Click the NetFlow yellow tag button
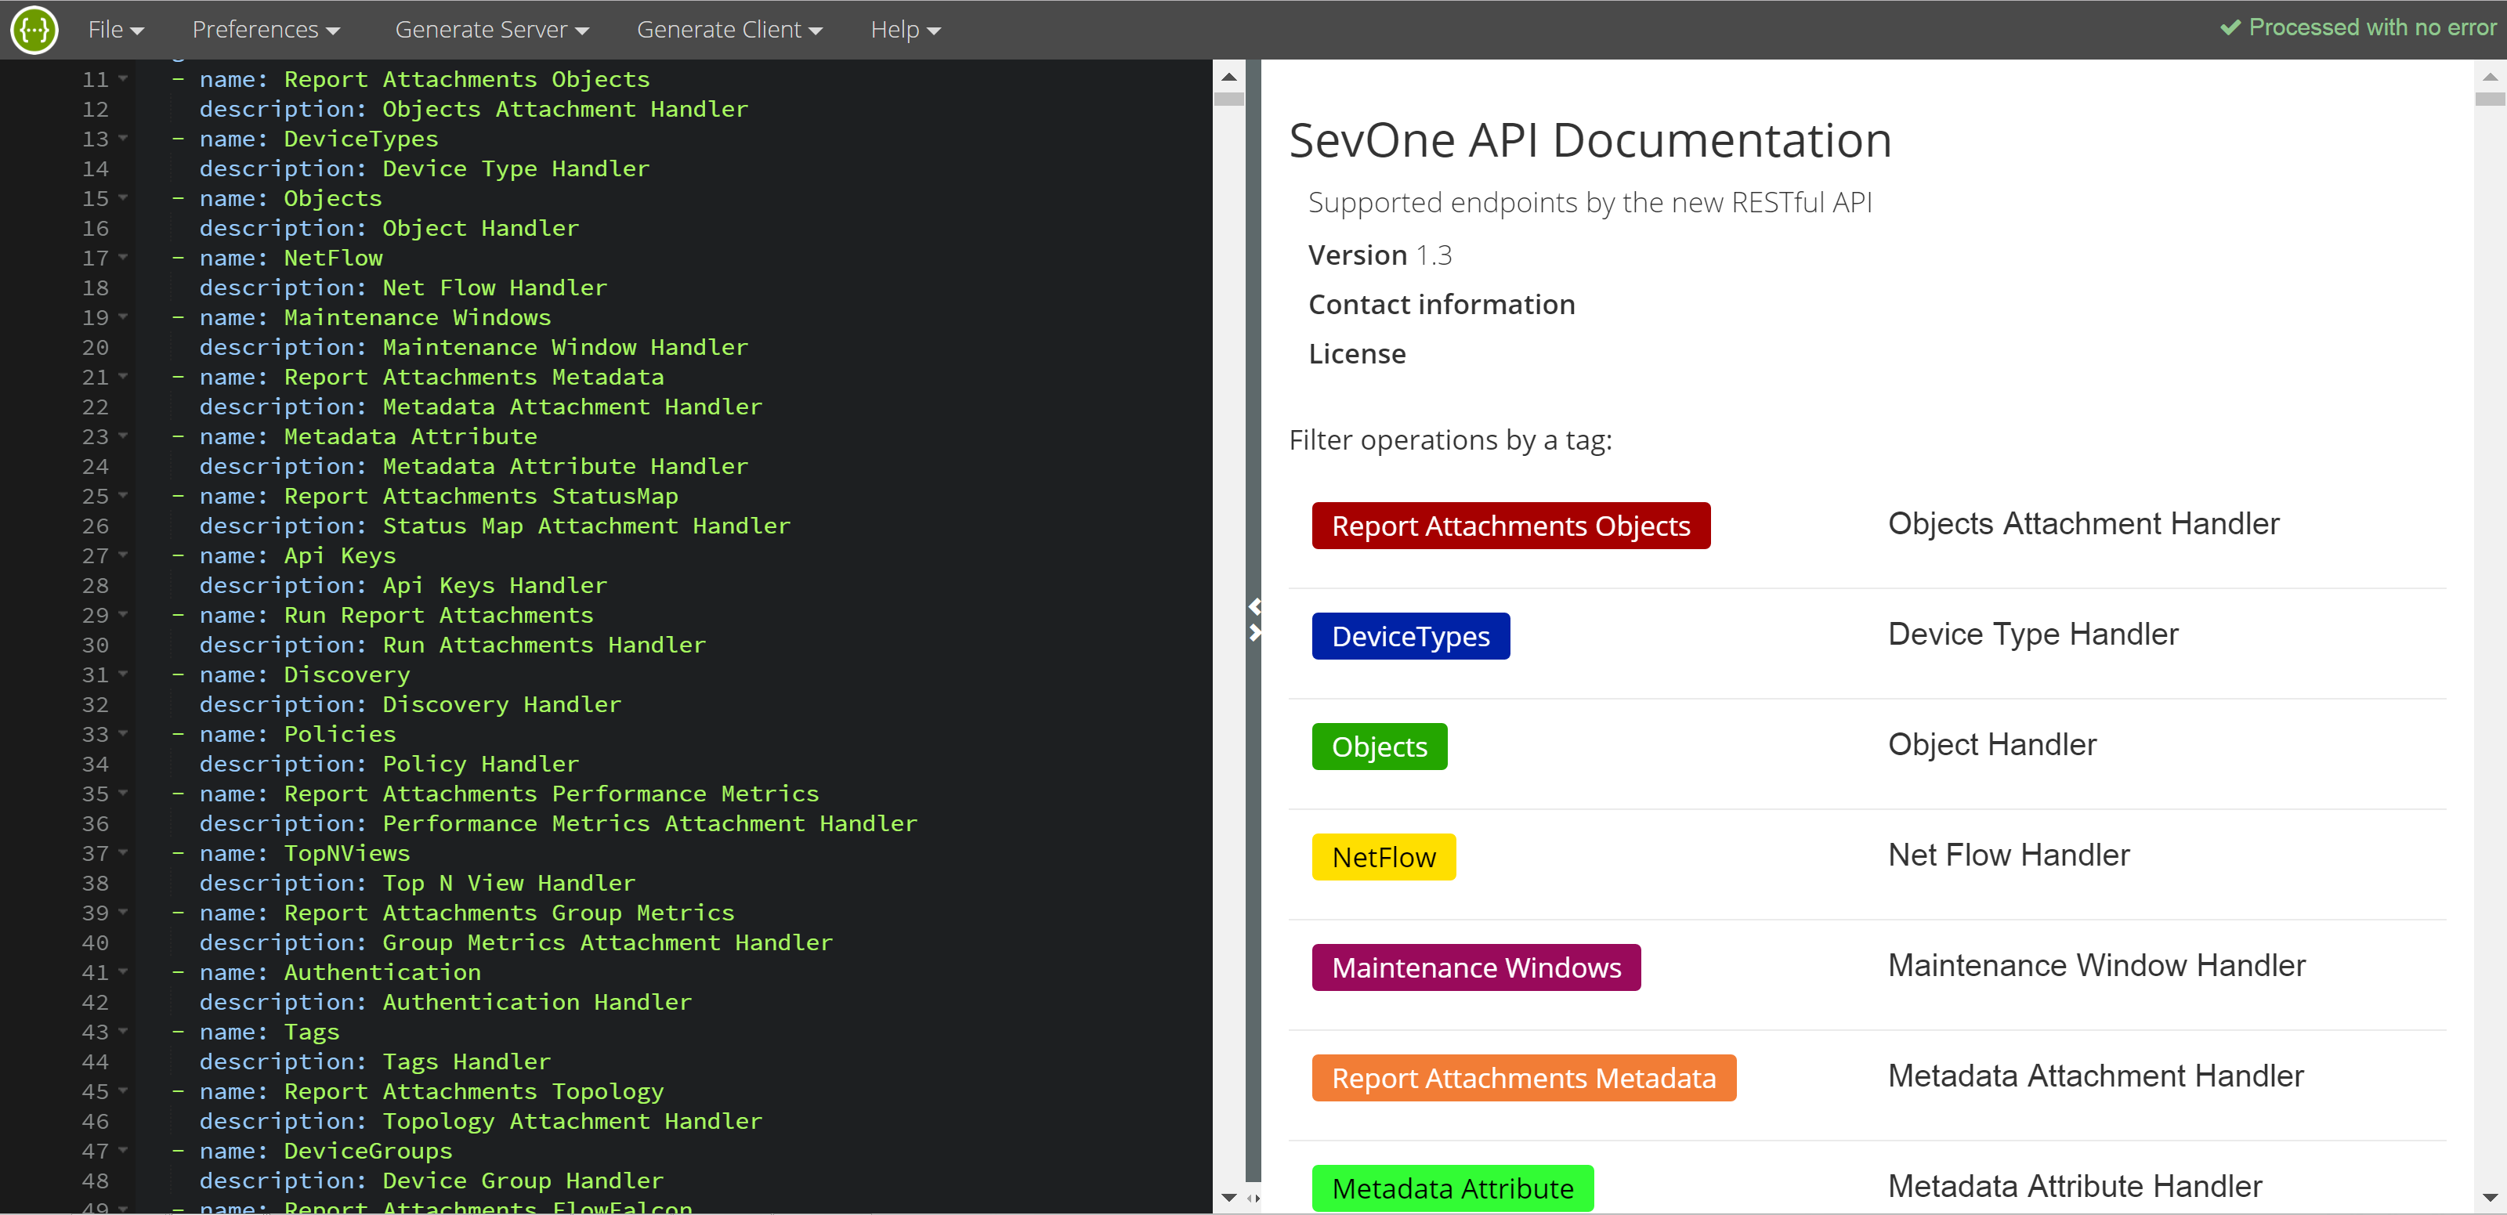 tap(1384, 857)
